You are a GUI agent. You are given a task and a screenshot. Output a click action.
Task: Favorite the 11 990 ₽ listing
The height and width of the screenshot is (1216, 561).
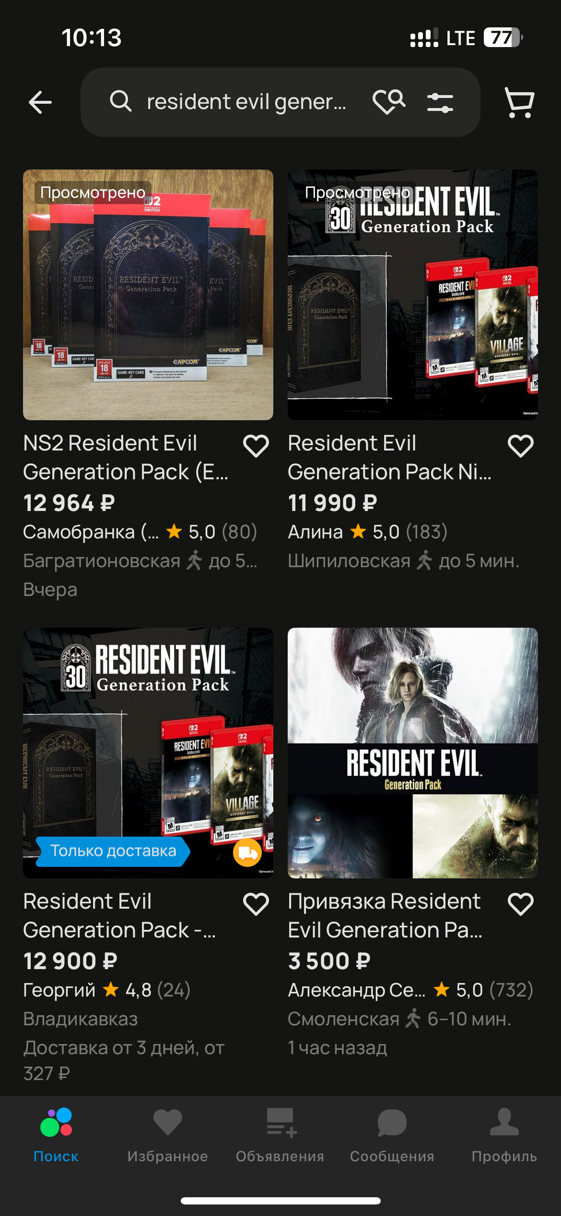(x=521, y=446)
